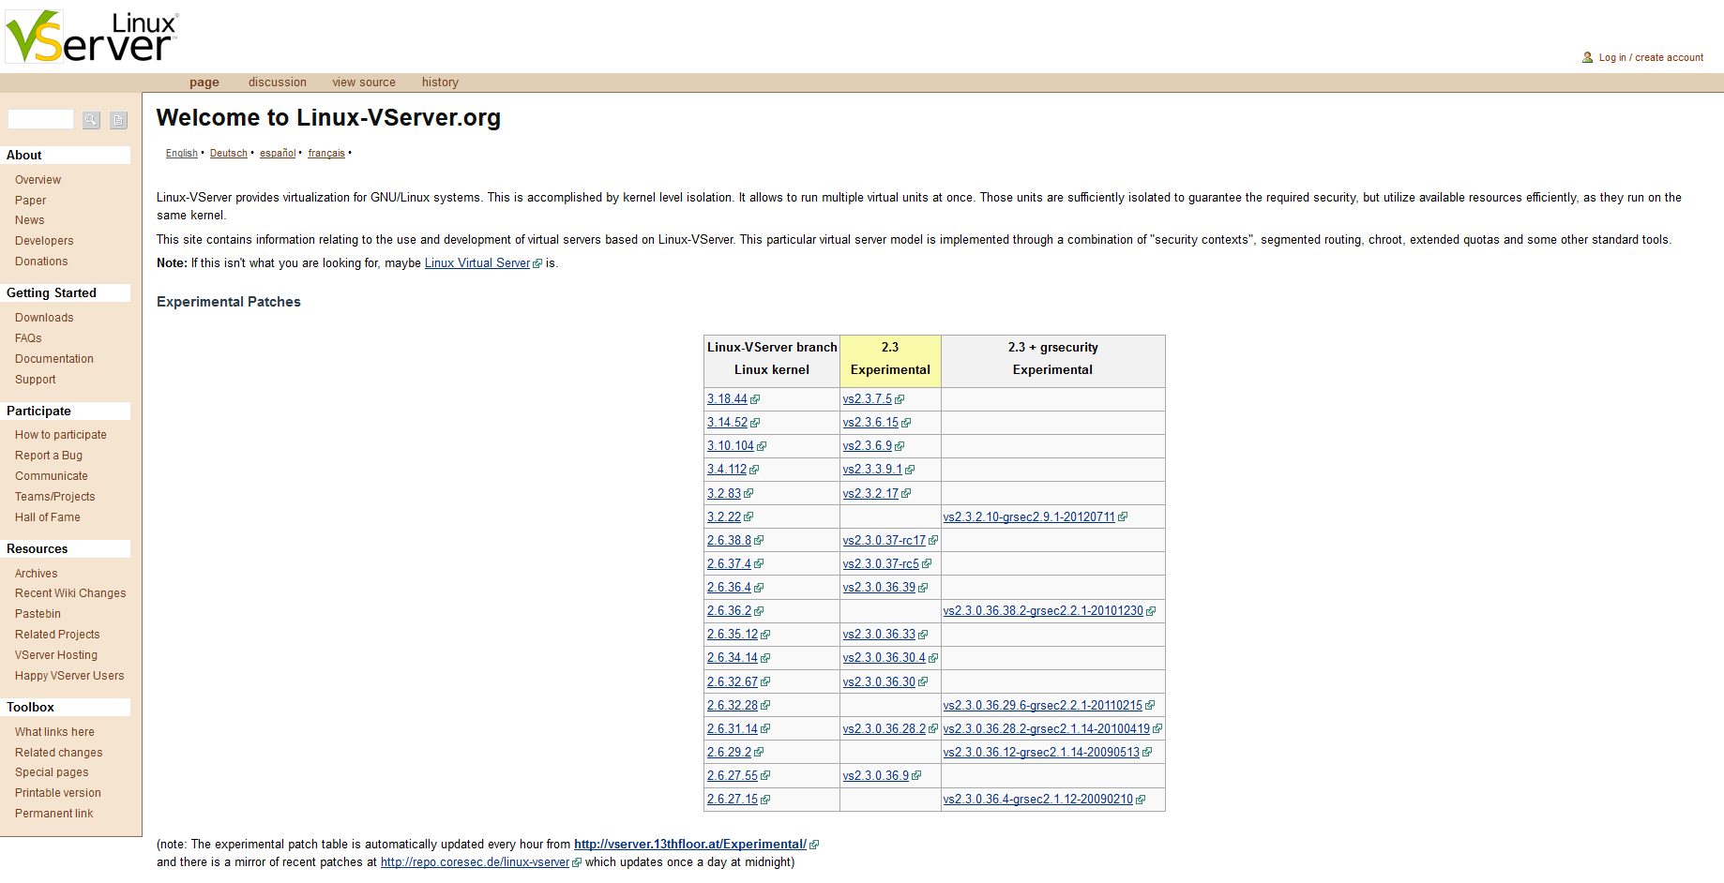Open the history tab
The height and width of the screenshot is (883, 1724).
click(440, 82)
